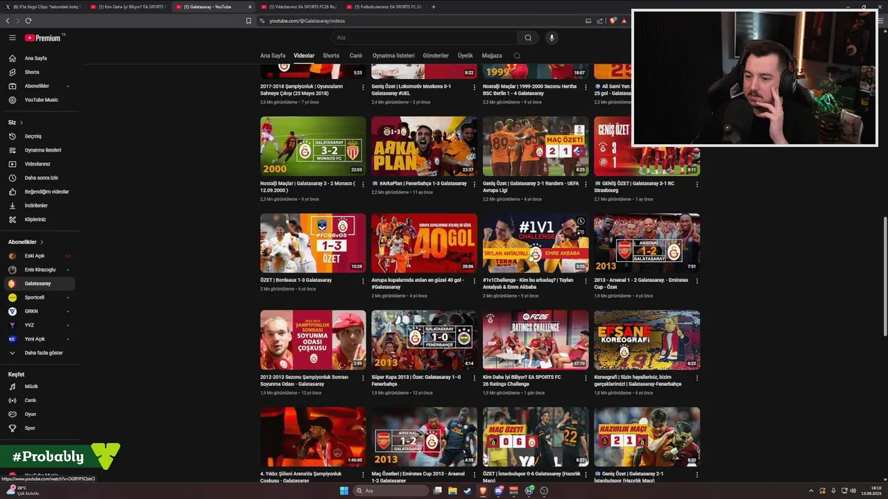
Task: Expand Daha fazla göster in subscriptions
Action: pos(37,353)
